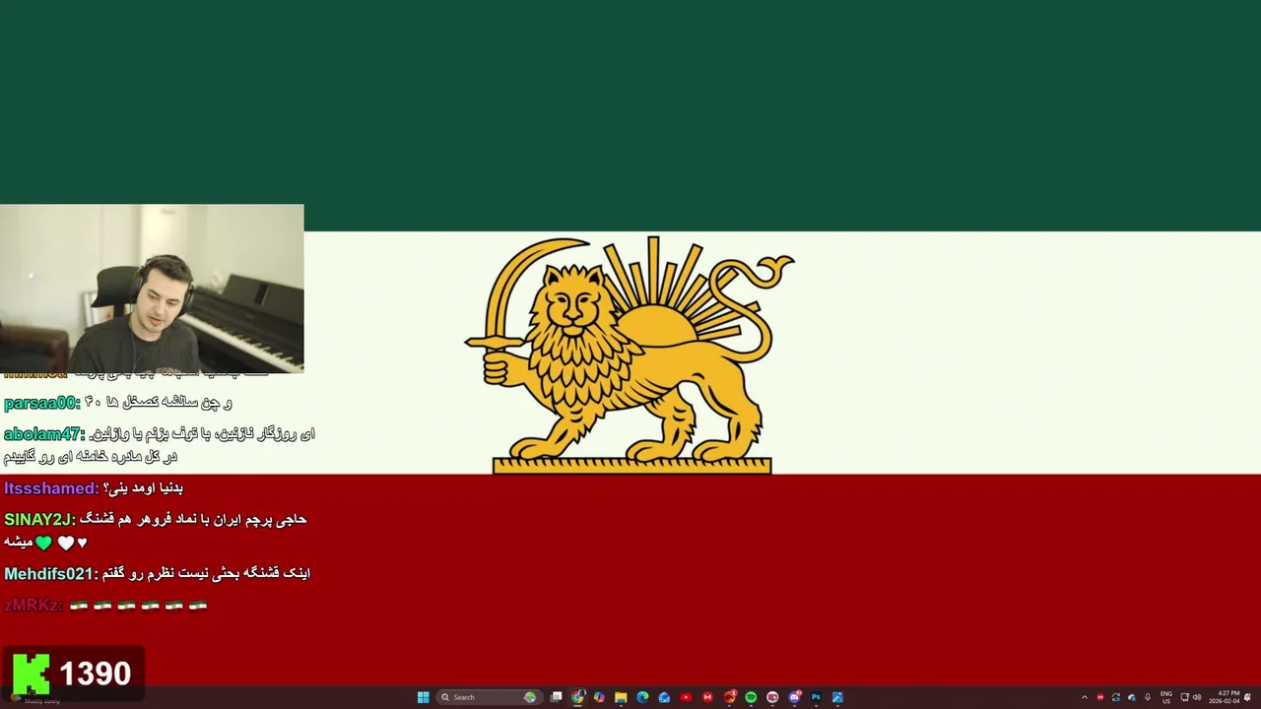1261x709 pixels.
Task: Switch the ENG US input language
Action: coord(1166,697)
